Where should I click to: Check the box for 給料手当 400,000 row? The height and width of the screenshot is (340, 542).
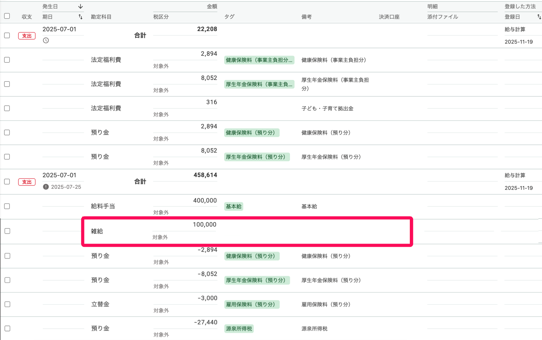(x=7, y=206)
